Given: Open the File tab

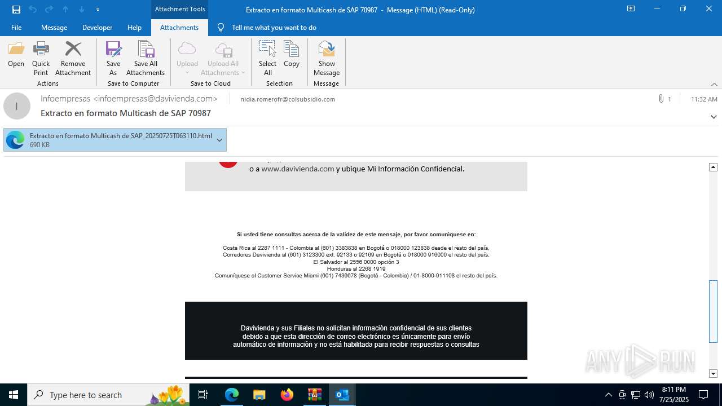Looking at the screenshot, I should click(x=16, y=27).
